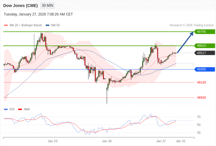
Task: Click the Jan 26 date axis label
Action: pyautogui.click(x=107, y=141)
